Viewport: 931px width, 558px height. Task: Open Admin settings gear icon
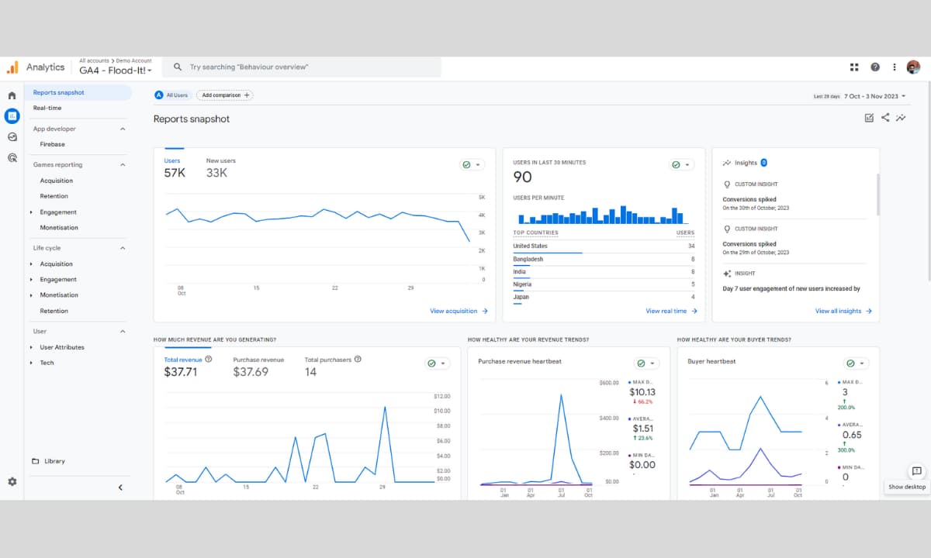12,481
